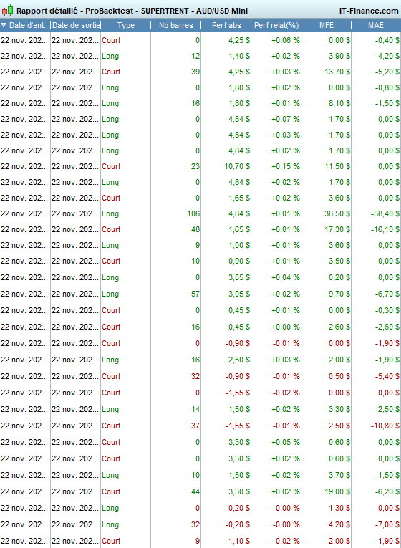Screen dimensions: 401x548
Task: Select the Nb barres cell showing 23
Action: tap(195, 166)
